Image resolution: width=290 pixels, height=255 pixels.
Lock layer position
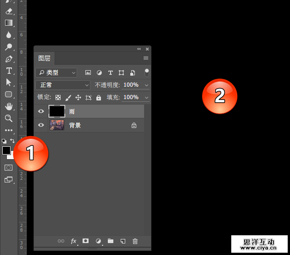coord(78,97)
